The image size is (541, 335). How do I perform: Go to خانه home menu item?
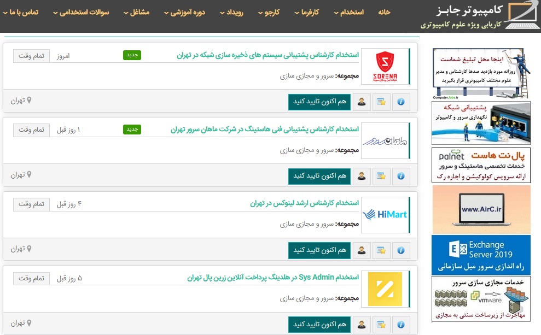pos(384,13)
